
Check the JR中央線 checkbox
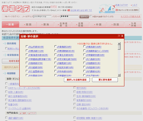click(x=56, y=71)
